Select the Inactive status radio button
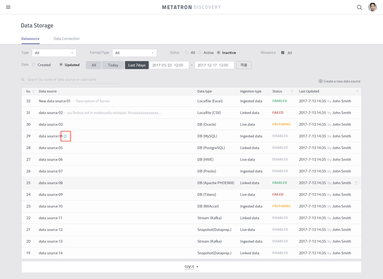 coord(219,53)
